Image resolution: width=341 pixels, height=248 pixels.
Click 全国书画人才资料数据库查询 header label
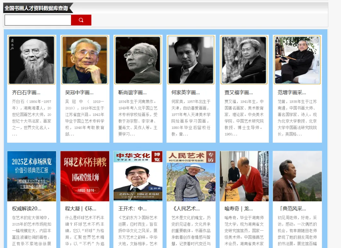[36, 8]
